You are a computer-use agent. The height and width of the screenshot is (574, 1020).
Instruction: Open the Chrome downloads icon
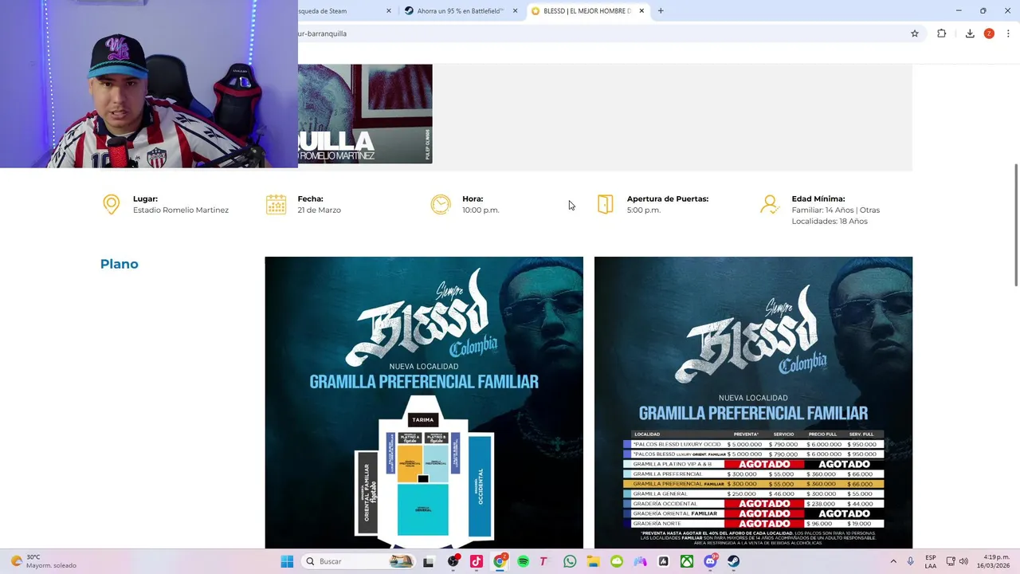[970, 33]
